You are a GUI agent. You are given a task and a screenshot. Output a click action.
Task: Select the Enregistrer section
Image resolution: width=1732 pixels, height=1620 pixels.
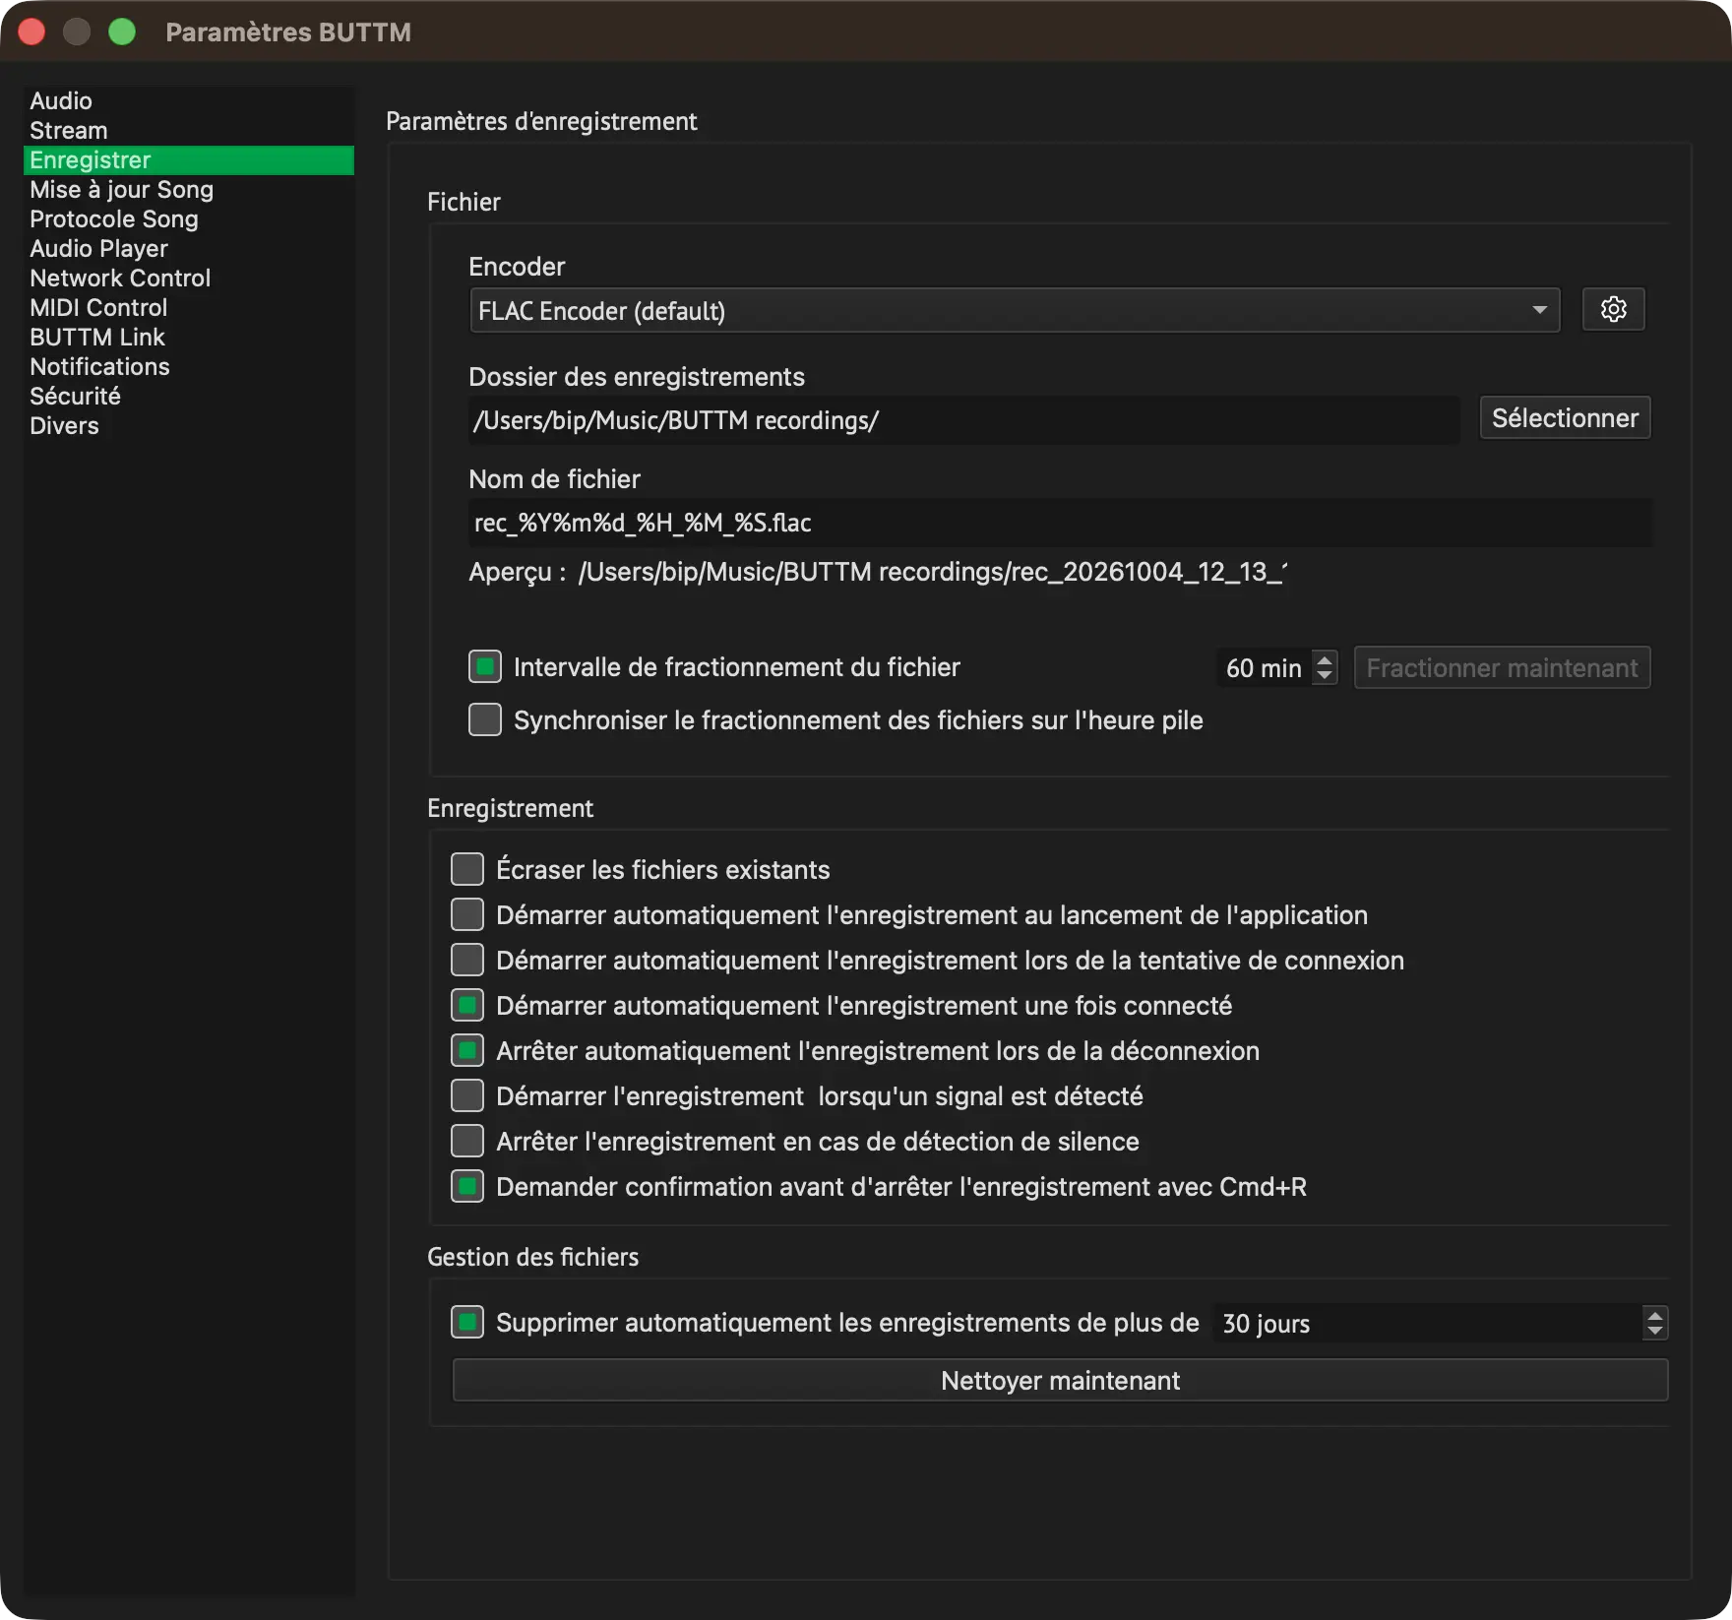pos(188,160)
